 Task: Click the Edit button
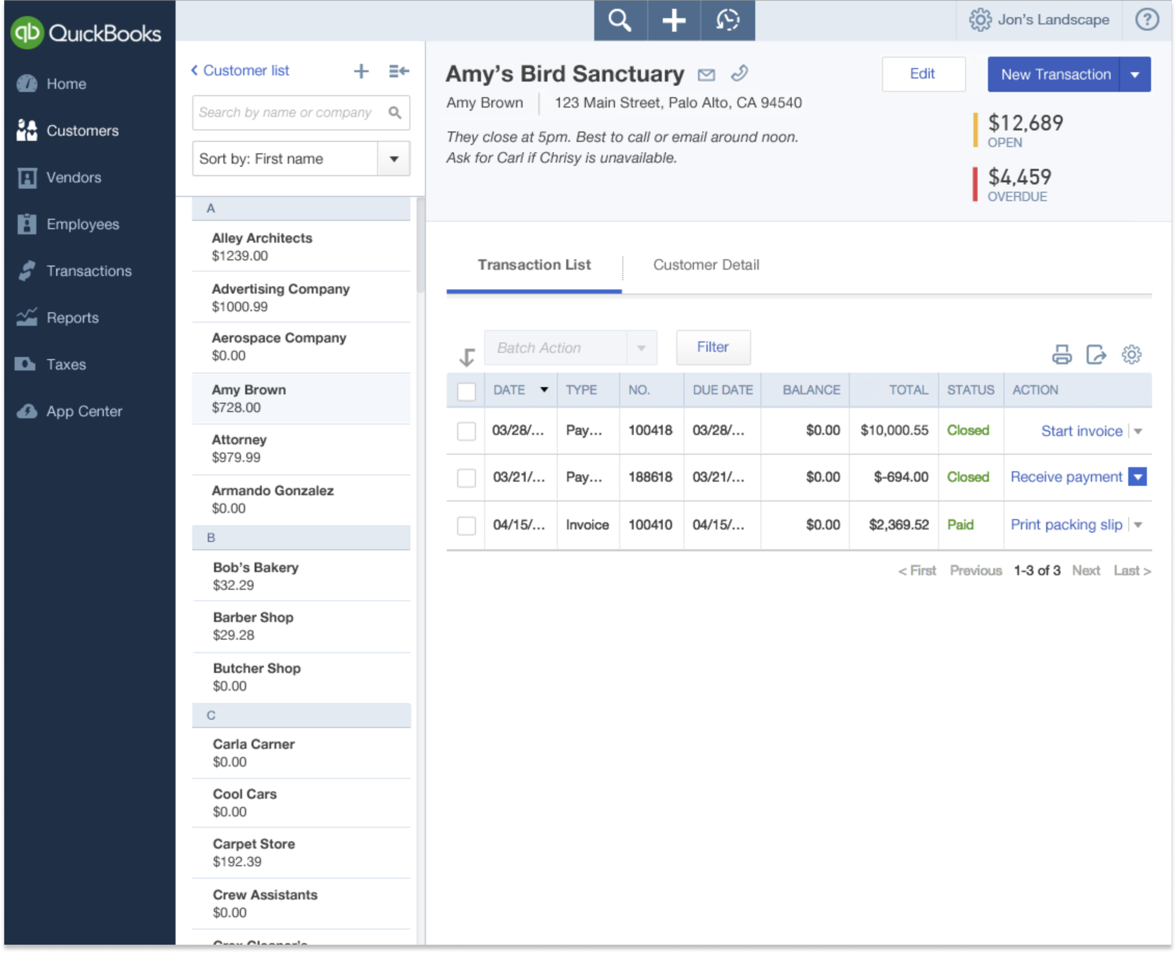click(923, 74)
